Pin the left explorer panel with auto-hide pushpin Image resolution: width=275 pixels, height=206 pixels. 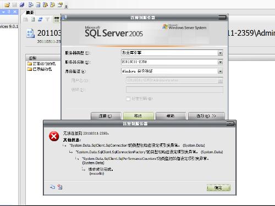click(x=9, y=12)
